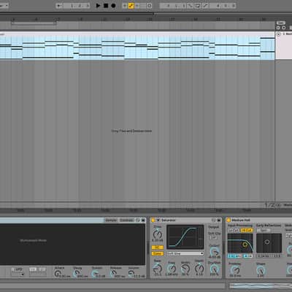292x292 pixels.
Task: Click the Saturator Freq knob
Action: [172, 269]
